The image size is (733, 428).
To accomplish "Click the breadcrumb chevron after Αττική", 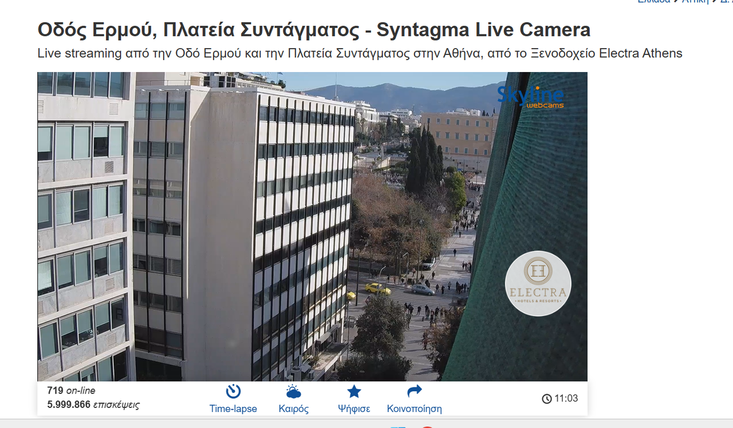I will coord(712,2).
